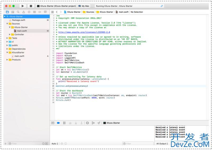Click the Kitura-Starter folder jump bar segment

click(x=105, y=12)
